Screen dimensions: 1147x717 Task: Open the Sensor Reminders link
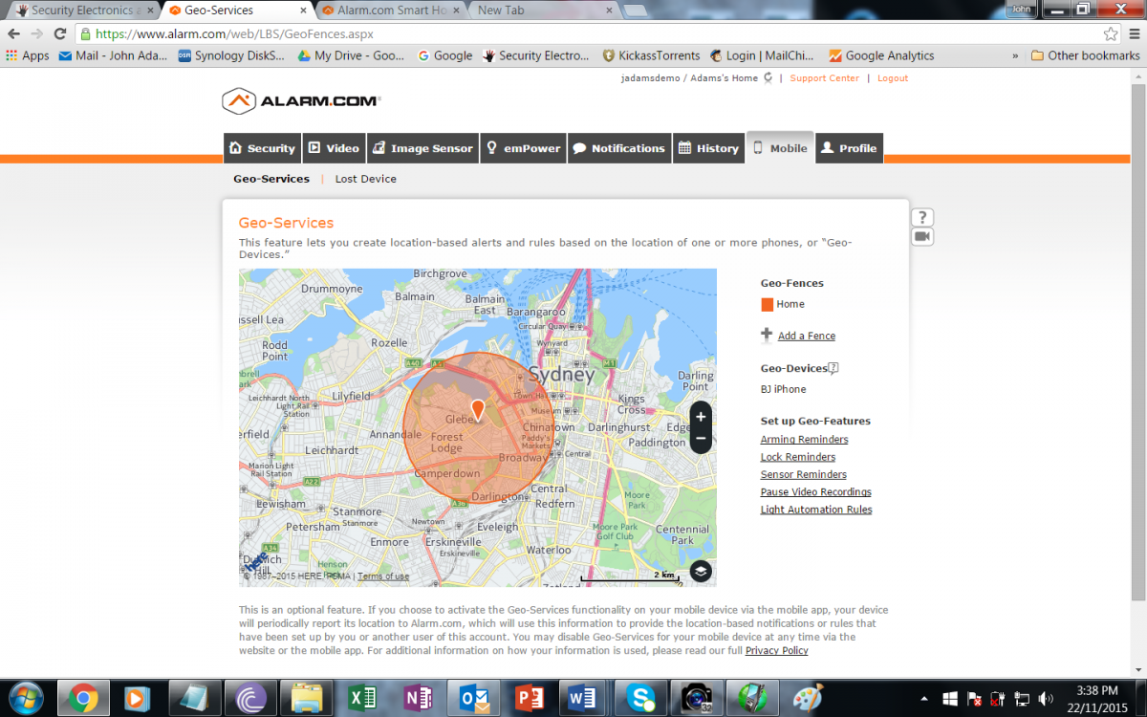click(804, 474)
